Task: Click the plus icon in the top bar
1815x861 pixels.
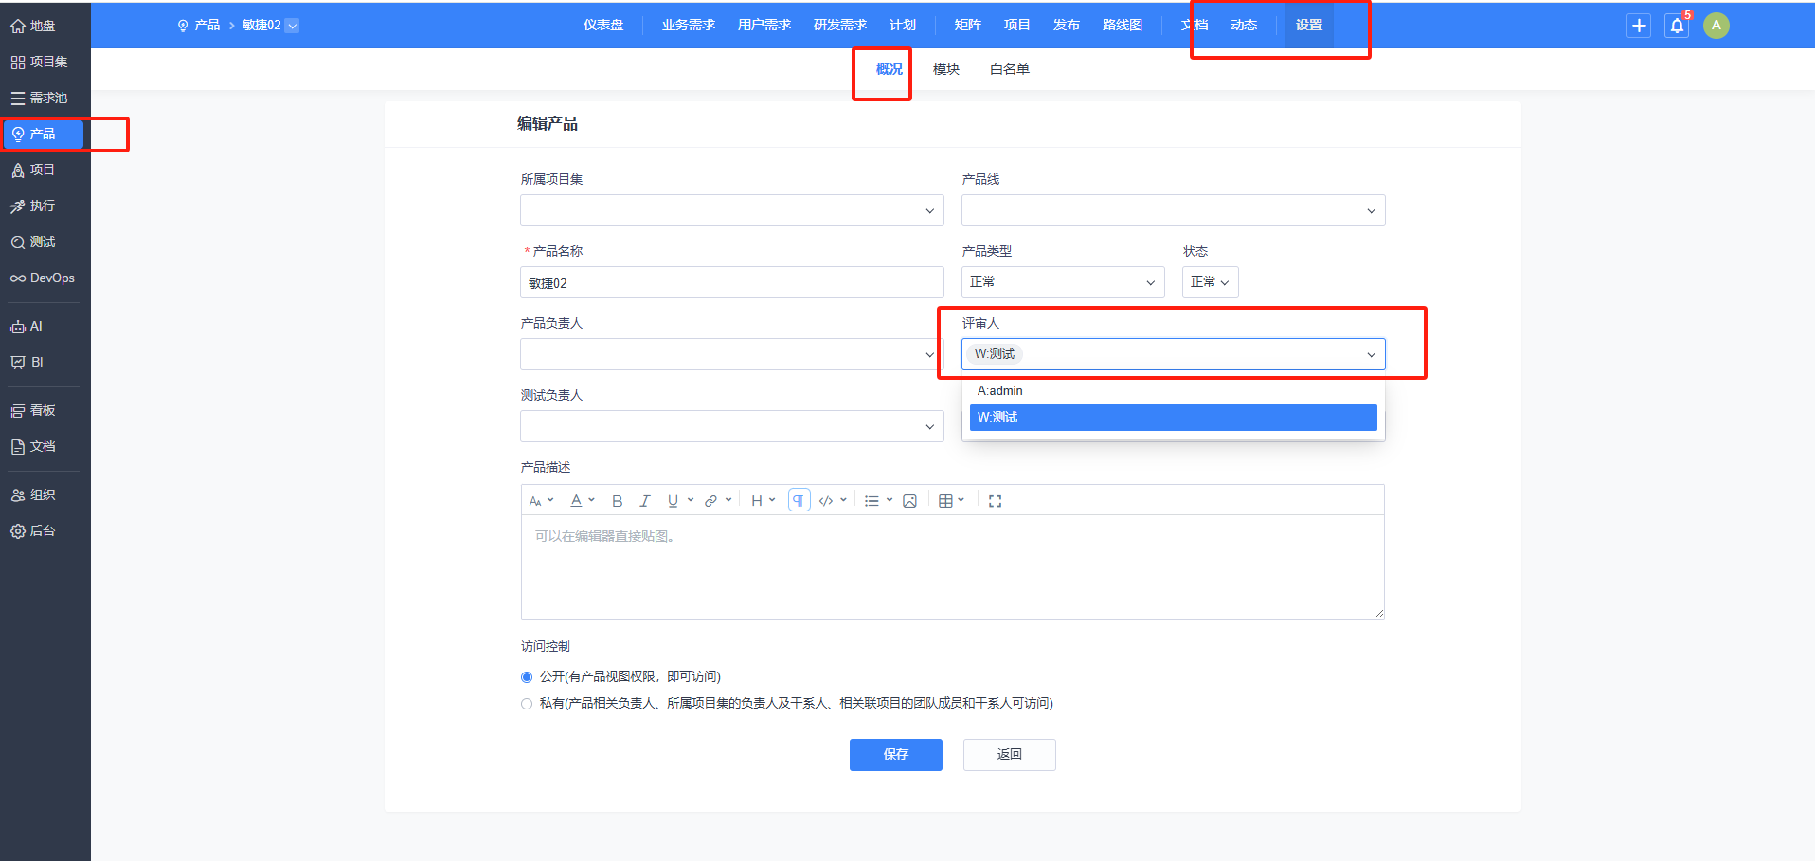Action: pos(1639,26)
